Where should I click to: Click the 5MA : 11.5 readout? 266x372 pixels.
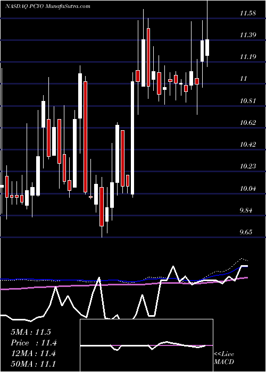pos(31,332)
